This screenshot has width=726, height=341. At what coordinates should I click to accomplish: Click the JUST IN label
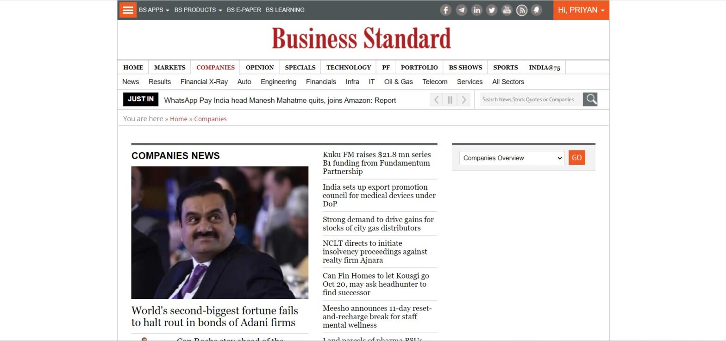(x=141, y=99)
